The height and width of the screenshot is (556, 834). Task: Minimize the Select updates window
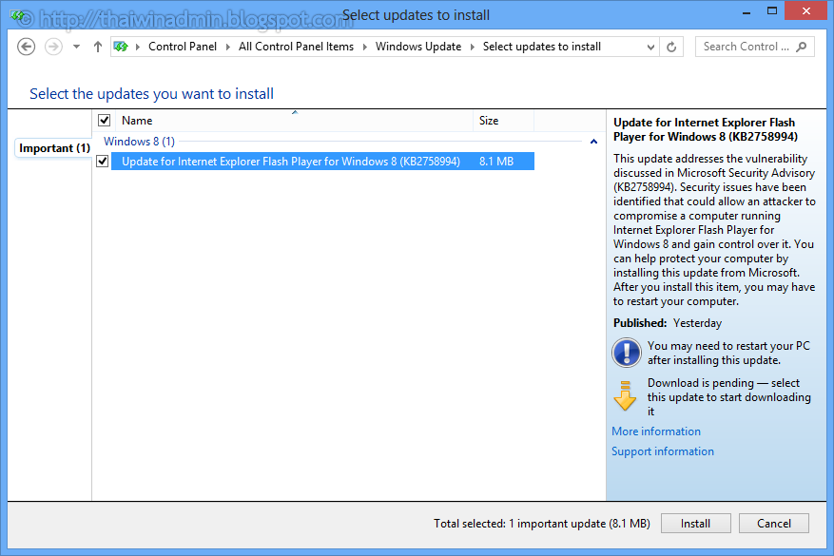(747, 12)
